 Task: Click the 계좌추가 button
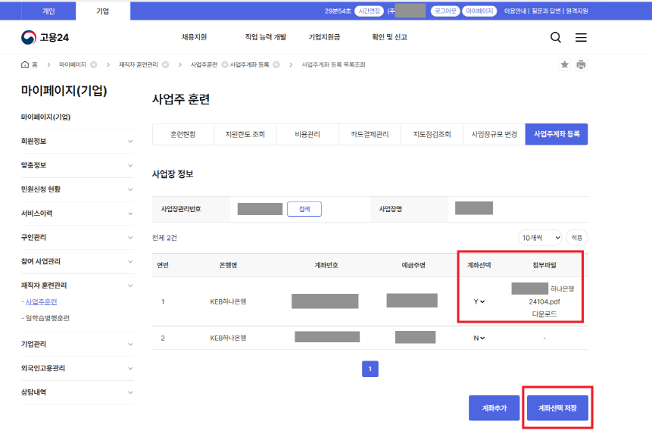coord(494,408)
